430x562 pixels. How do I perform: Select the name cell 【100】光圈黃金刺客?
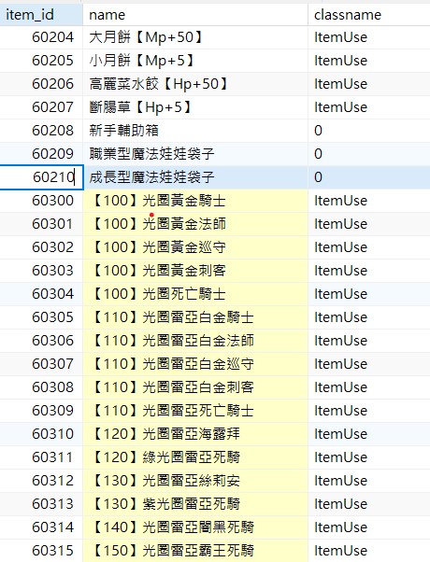pos(195,271)
